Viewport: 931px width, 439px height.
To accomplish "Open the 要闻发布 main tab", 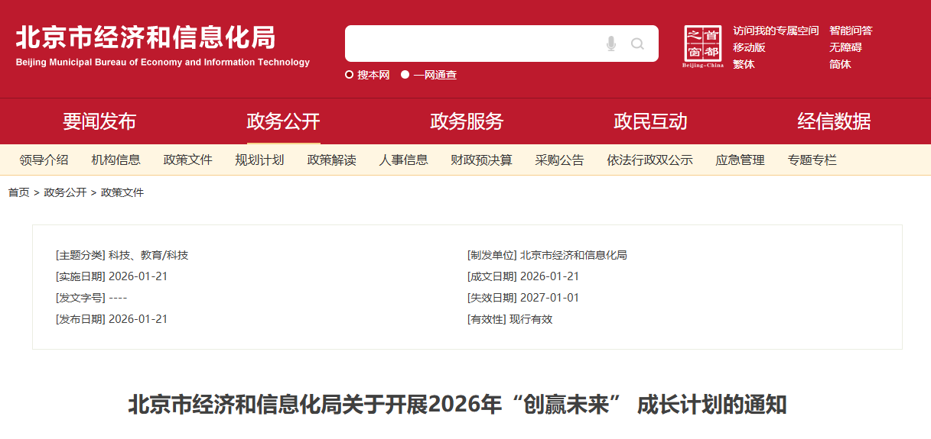I will [99, 121].
